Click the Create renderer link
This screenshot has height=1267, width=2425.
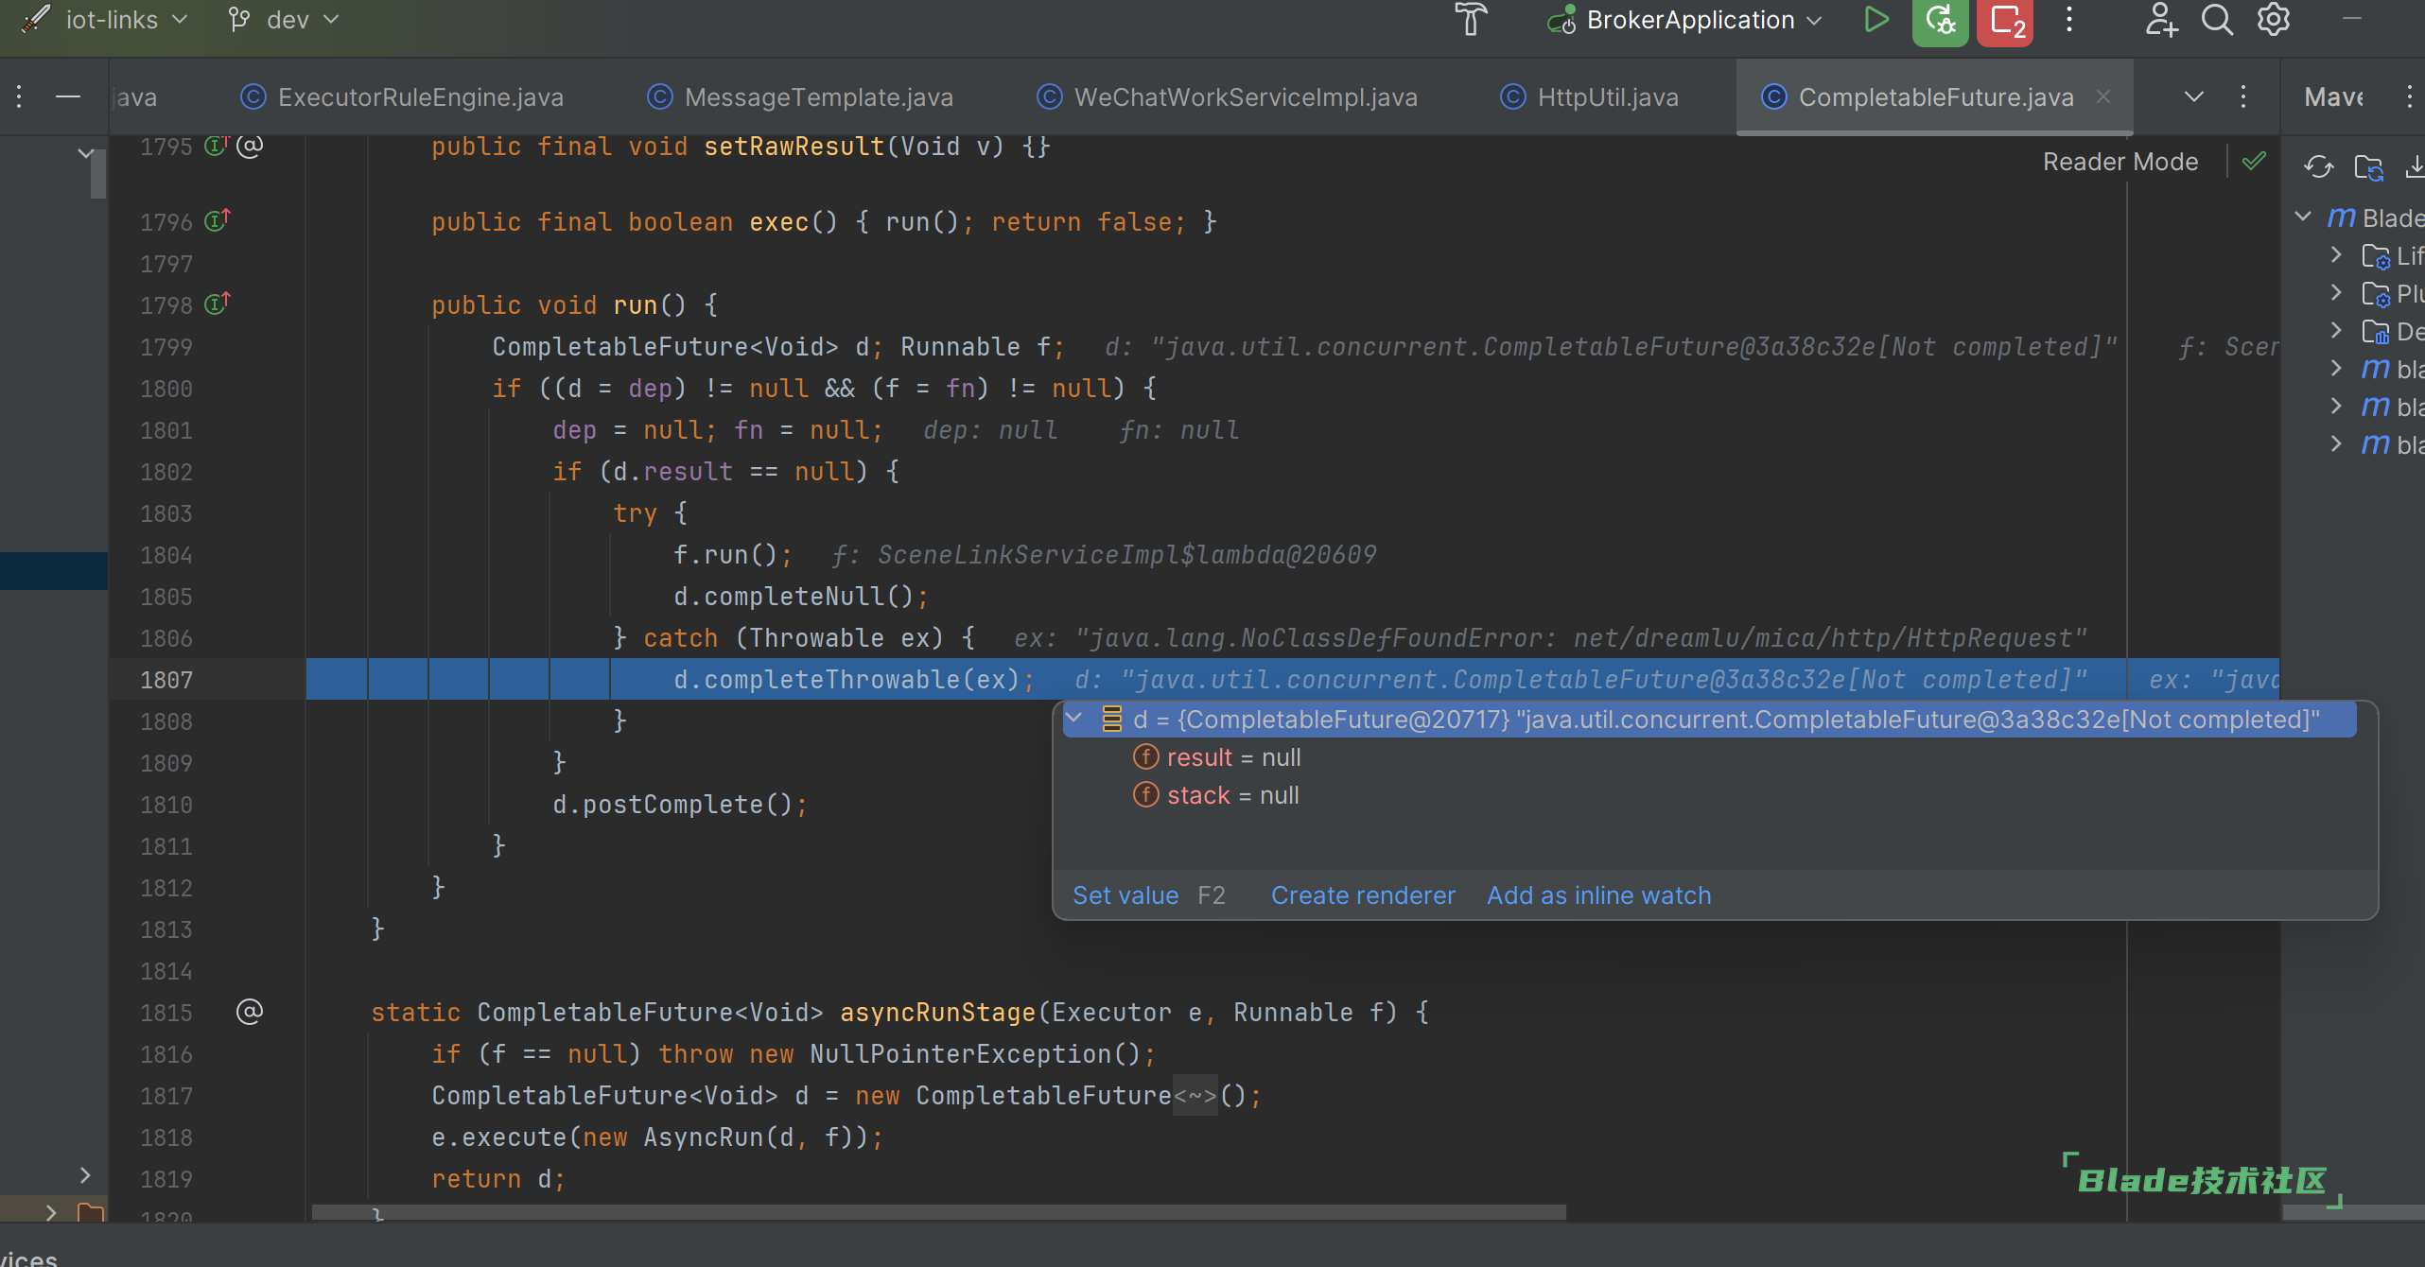pyautogui.click(x=1363, y=895)
